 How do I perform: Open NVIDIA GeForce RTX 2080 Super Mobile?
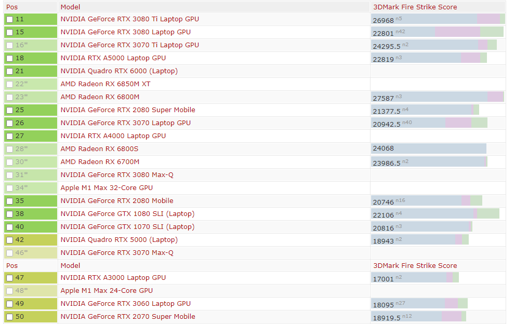128,110
